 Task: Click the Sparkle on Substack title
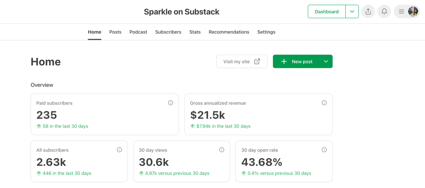181,12
